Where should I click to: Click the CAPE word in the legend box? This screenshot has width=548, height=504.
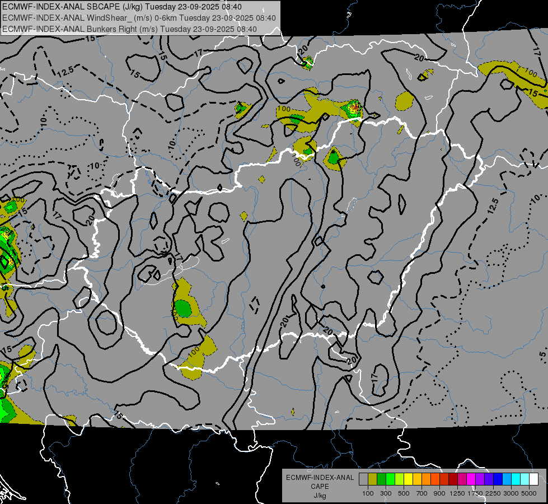[320, 487]
